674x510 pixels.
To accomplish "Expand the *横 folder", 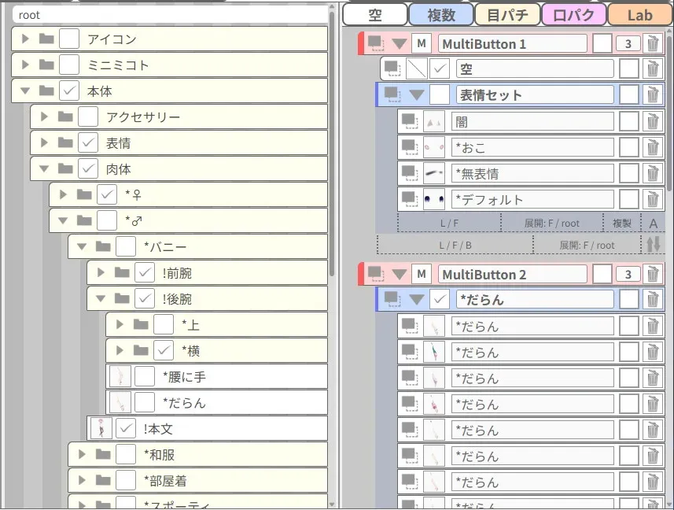I will coord(120,350).
